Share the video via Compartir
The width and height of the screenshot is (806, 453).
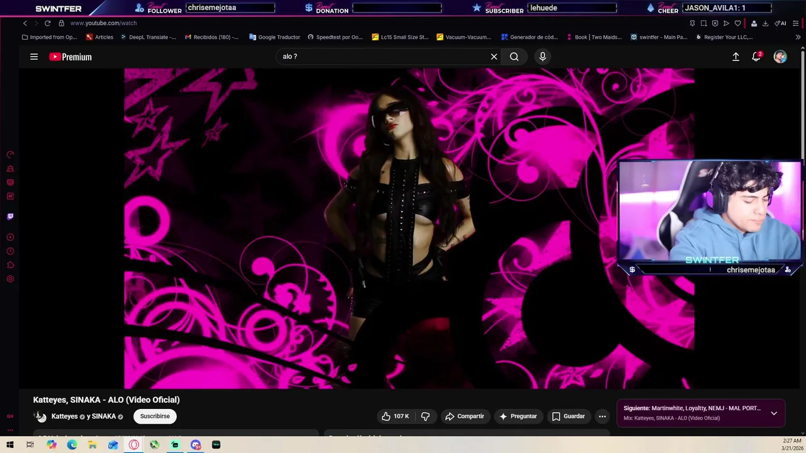[465, 416]
